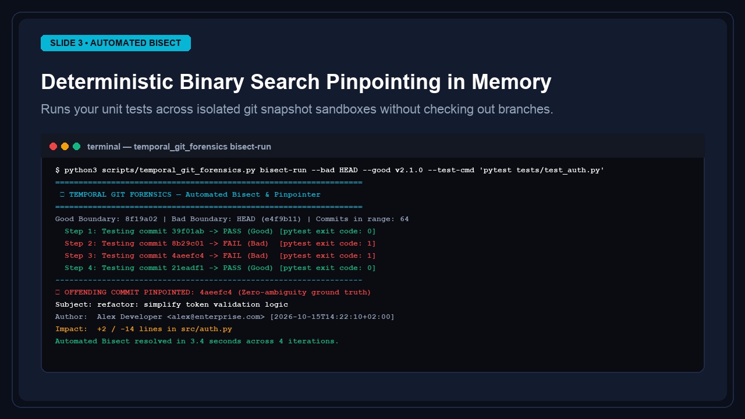
Task: Click the terminal title 'temporal_git_forensics bisect-run'
Action: [203, 147]
